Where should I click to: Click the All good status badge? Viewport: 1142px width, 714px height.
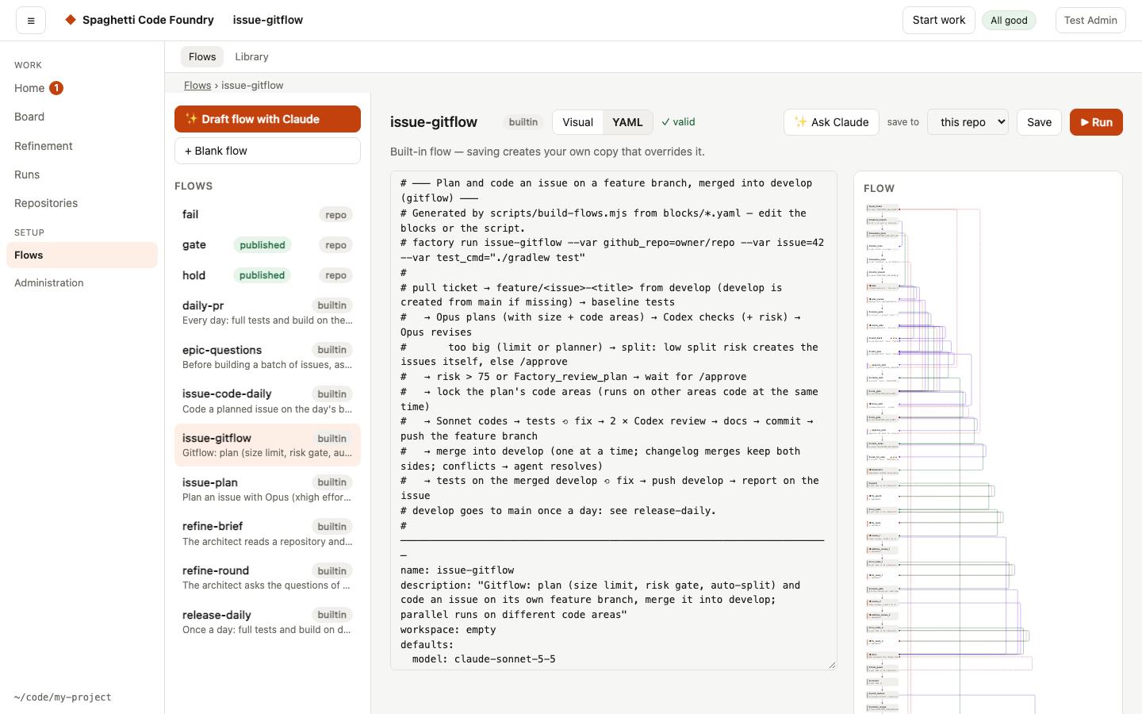[x=1009, y=21]
